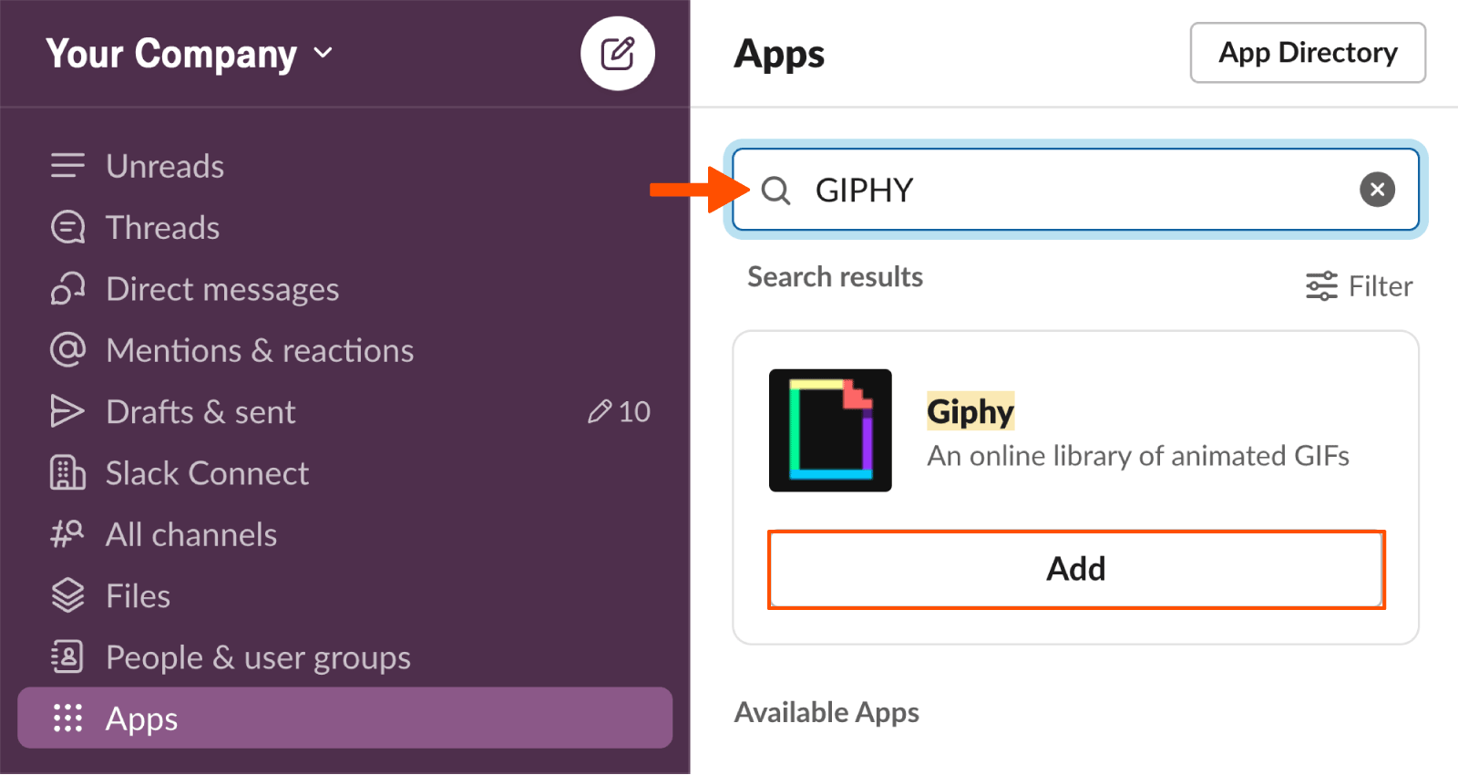1458x775 pixels.
Task: Select All channels from the sidebar
Action: [x=190, y=534]
